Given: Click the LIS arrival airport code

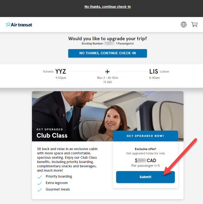Looking at the screenshot, I should point(154,72).
